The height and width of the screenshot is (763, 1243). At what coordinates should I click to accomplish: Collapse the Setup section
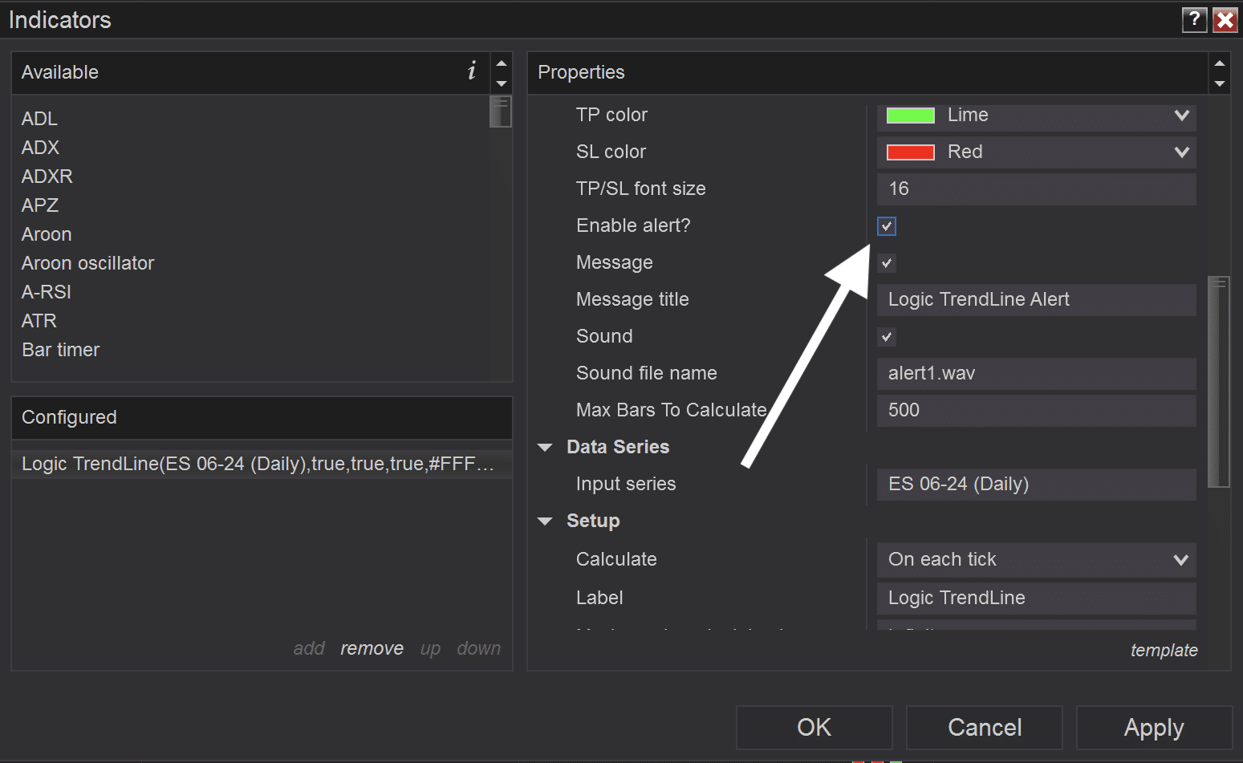pos(546,522)
